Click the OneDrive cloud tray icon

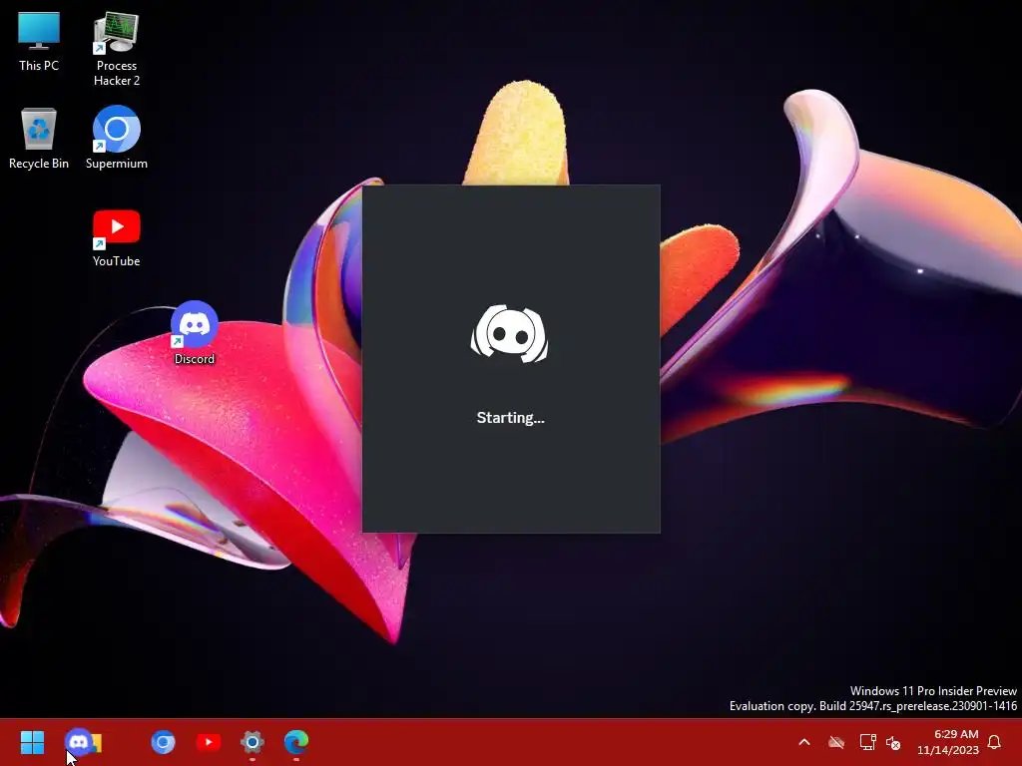pyautogui.click(x=836, y=742)
